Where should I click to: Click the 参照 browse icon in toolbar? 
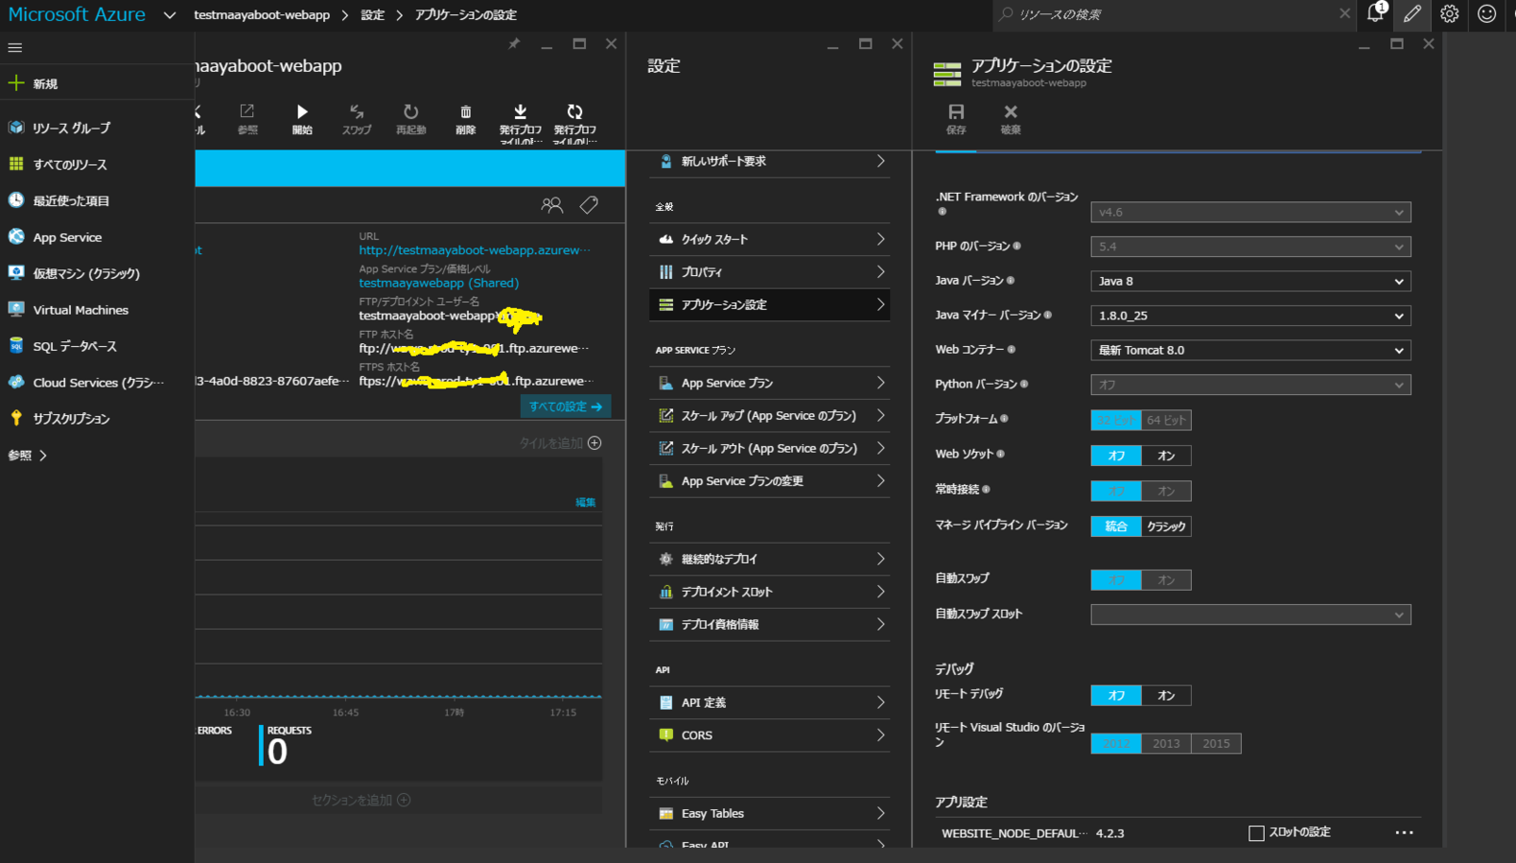[x=247, y=112]
